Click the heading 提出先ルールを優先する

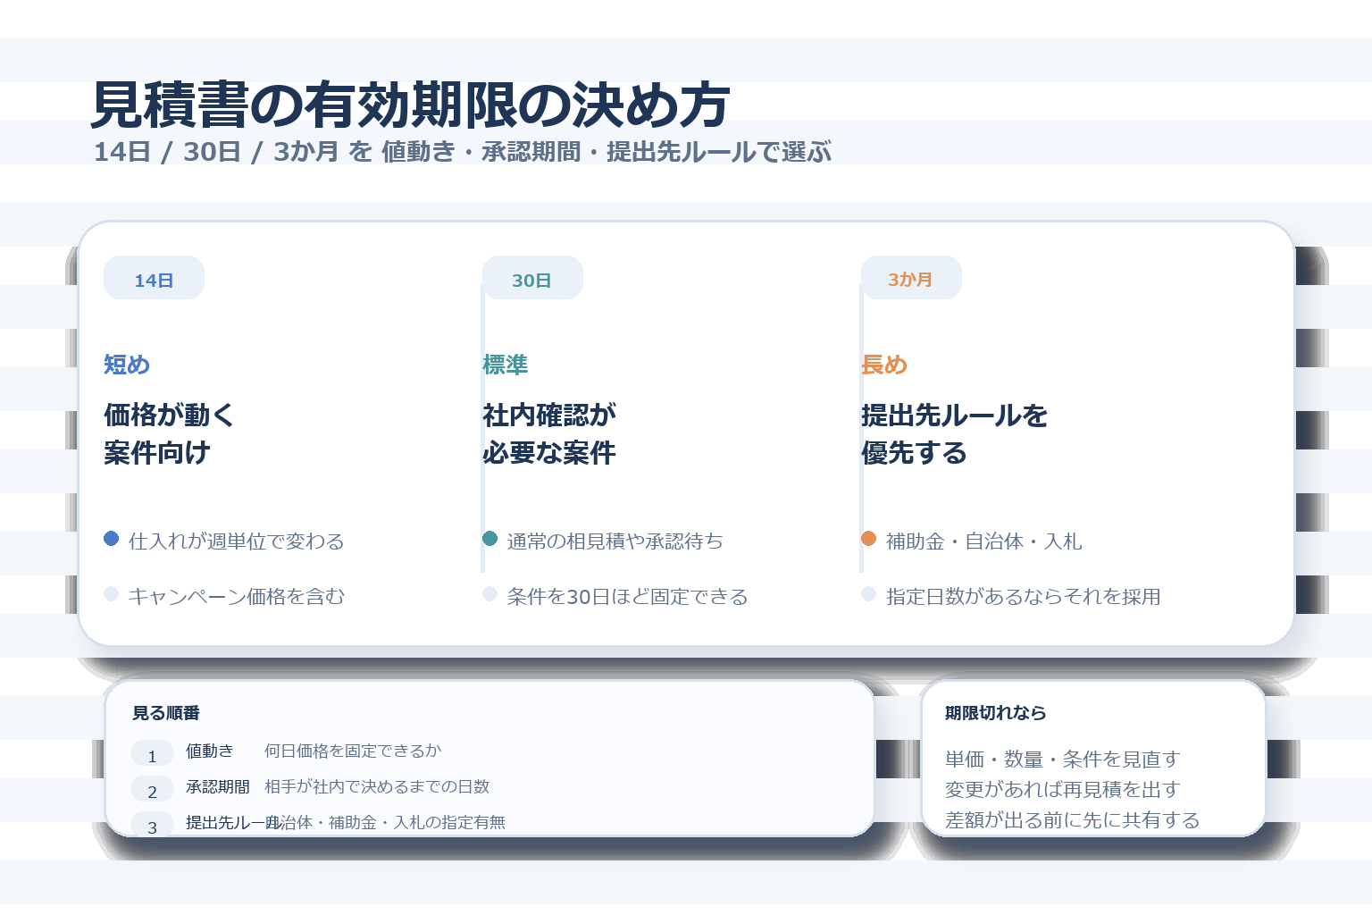click(954, 433)
